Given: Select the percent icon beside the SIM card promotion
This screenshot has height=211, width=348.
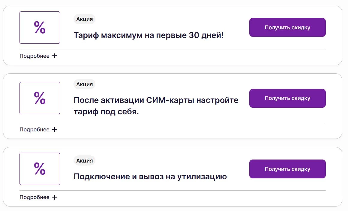Looking at the screenshot, I should [40, 98].
